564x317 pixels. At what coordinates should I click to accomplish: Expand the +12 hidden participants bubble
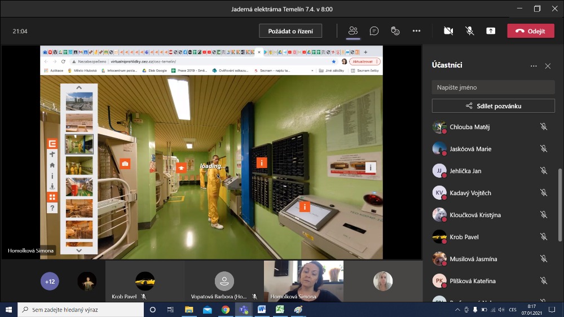pyautogui.click(x=50, y=281)
